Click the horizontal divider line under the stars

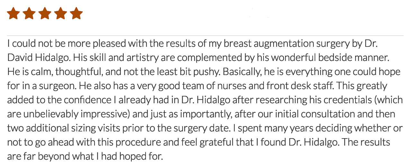(x=205, y=35)
